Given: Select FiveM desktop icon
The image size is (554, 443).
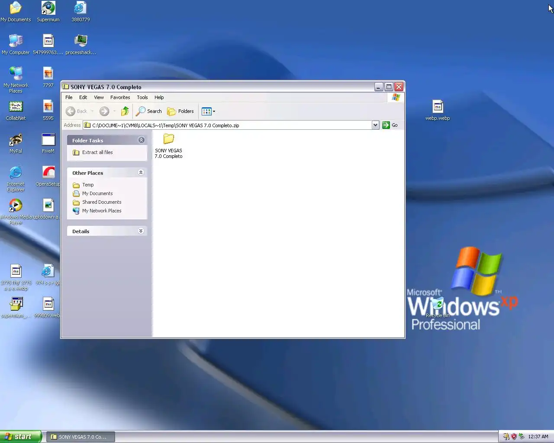Looking at the screenshot, I should pos(48,143).
